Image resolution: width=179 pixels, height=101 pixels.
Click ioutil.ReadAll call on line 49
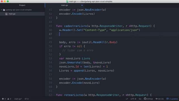(x=100, y=42)
